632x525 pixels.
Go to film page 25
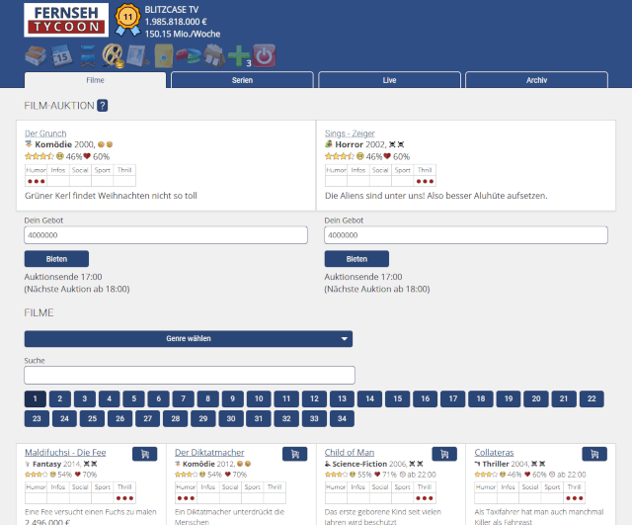pos(92,418)
